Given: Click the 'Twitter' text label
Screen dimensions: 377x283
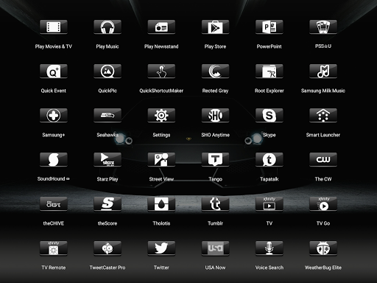Looking at the screenshot, I should pyautogui.click(x=161, y=268).
